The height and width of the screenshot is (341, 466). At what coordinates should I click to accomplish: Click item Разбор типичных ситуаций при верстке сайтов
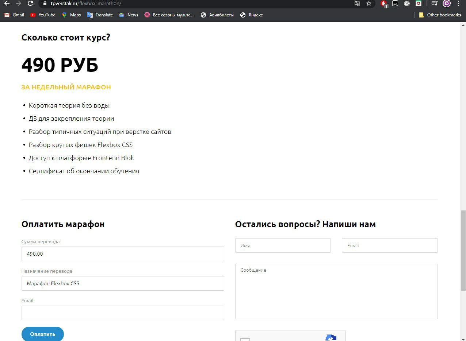pyautogui.click(x=100, y=132)
